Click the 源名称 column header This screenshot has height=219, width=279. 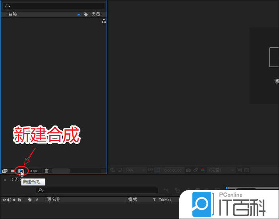(x=54, y=200)
